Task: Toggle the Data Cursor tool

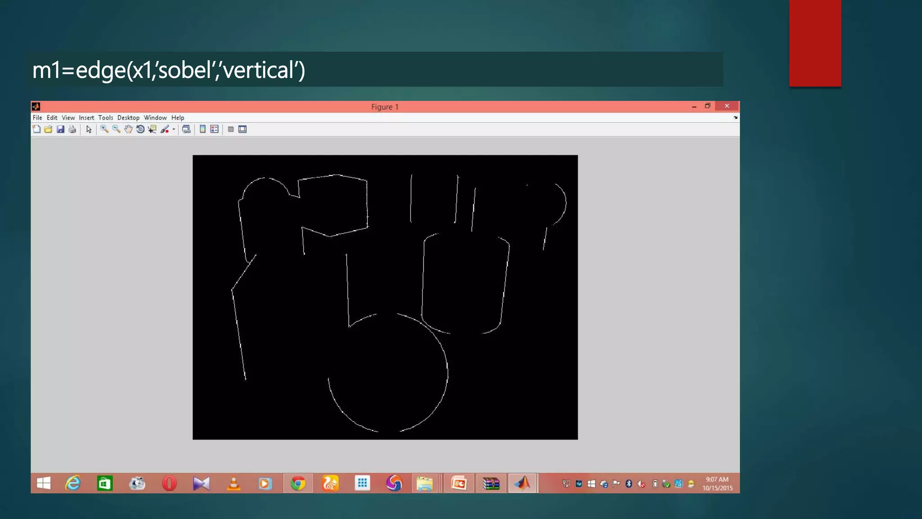Action: pos(152,129)
